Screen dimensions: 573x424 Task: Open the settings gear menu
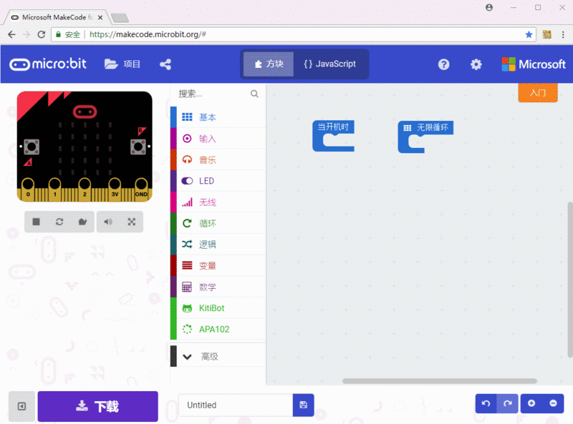coord(476,64)
